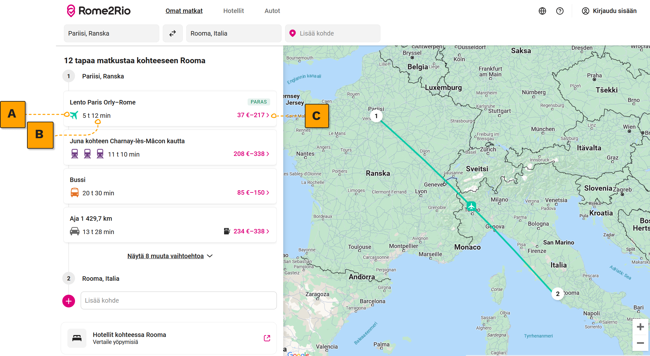Viewport: 650px width, 356px height.
Task: Zoom out on the map
Action: tap(640, 343)
